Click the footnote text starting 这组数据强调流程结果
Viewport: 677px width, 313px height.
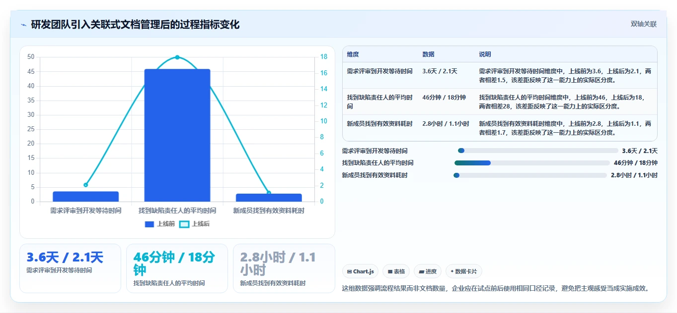pos(496,288)
